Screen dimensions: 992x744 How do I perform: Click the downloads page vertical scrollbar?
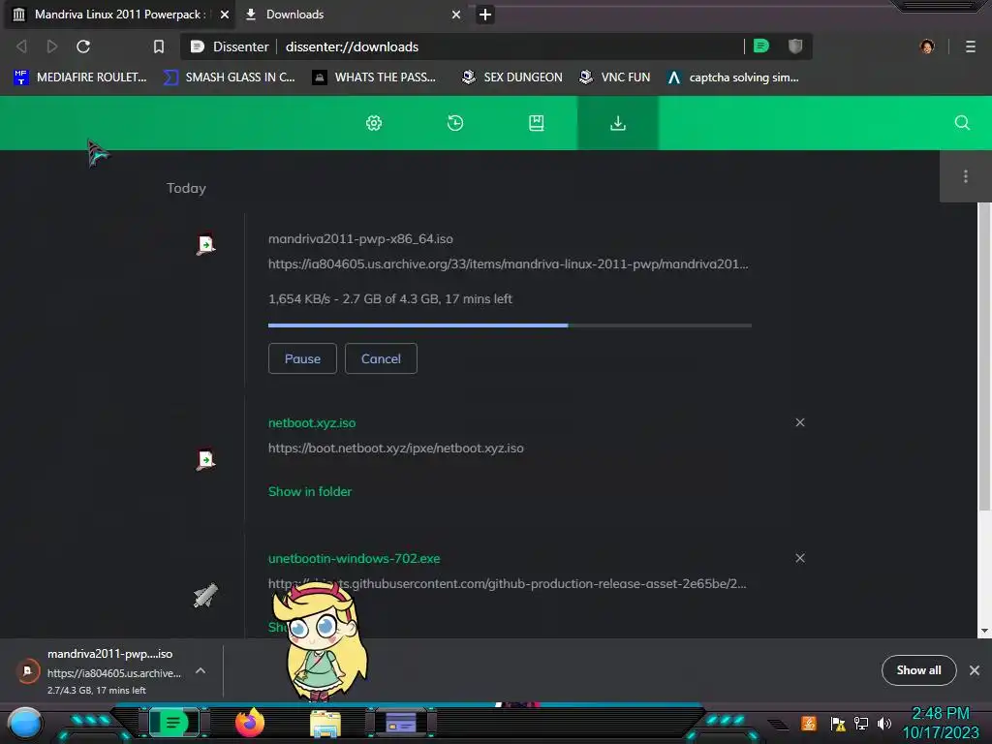(984, 356)
